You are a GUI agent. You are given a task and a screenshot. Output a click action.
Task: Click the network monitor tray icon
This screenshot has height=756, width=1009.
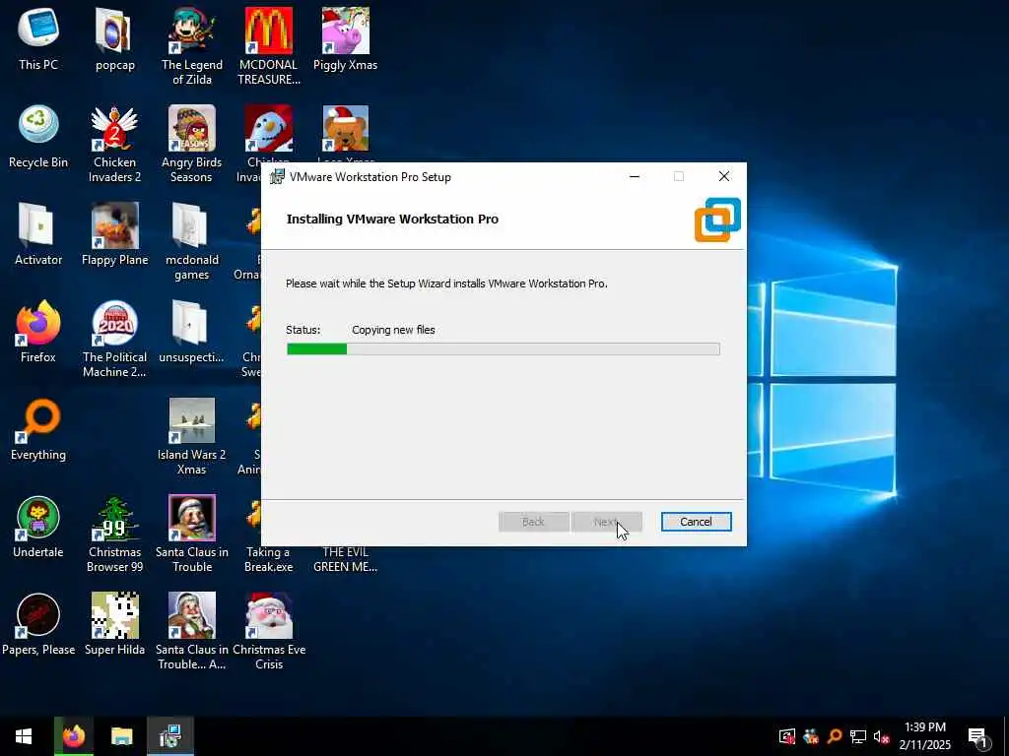tap(858, 736)
